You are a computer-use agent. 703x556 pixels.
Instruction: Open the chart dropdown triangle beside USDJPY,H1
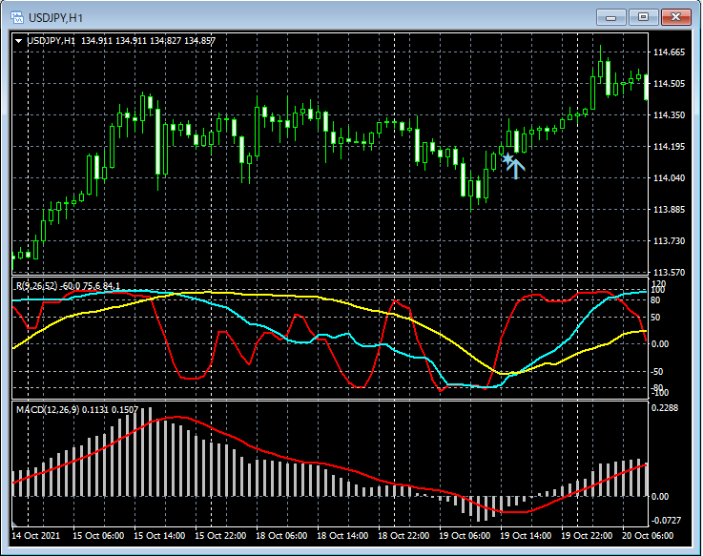(18, 41)
